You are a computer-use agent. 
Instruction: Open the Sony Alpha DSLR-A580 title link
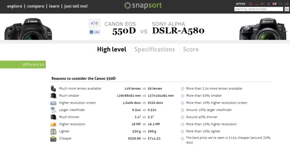[178, 28]
